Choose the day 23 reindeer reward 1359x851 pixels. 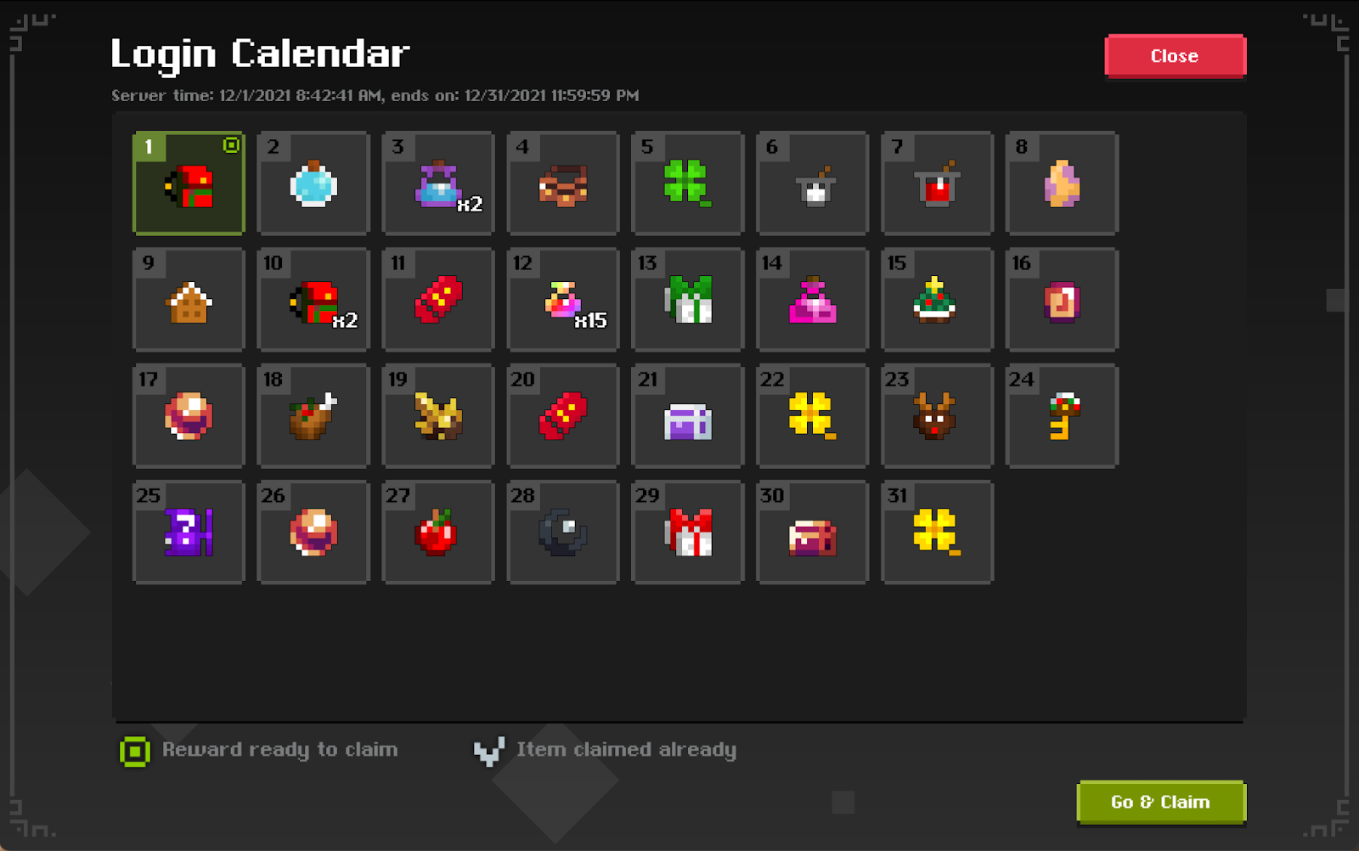(937, 416)
